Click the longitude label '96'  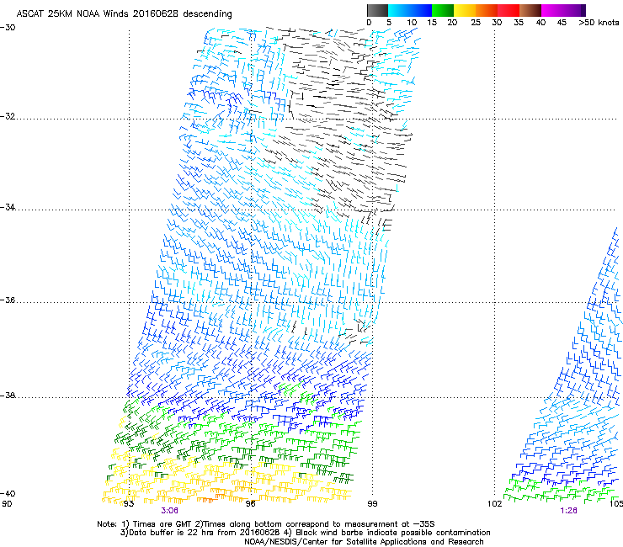coord(250,504)
